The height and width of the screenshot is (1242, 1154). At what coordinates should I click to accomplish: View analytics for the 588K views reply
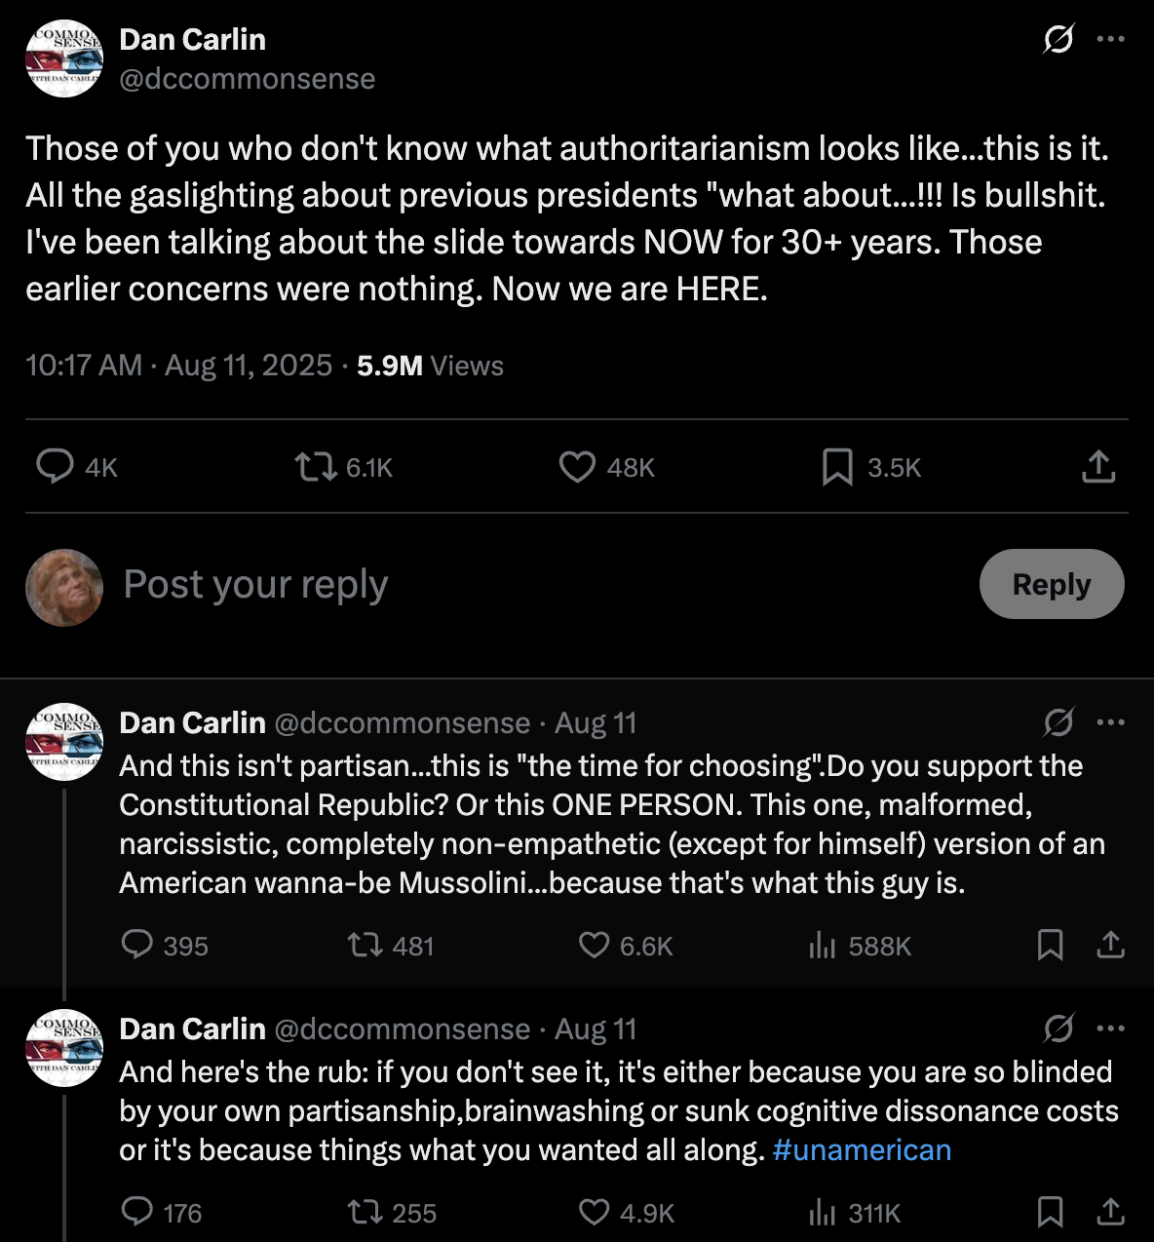click(823, 945)
